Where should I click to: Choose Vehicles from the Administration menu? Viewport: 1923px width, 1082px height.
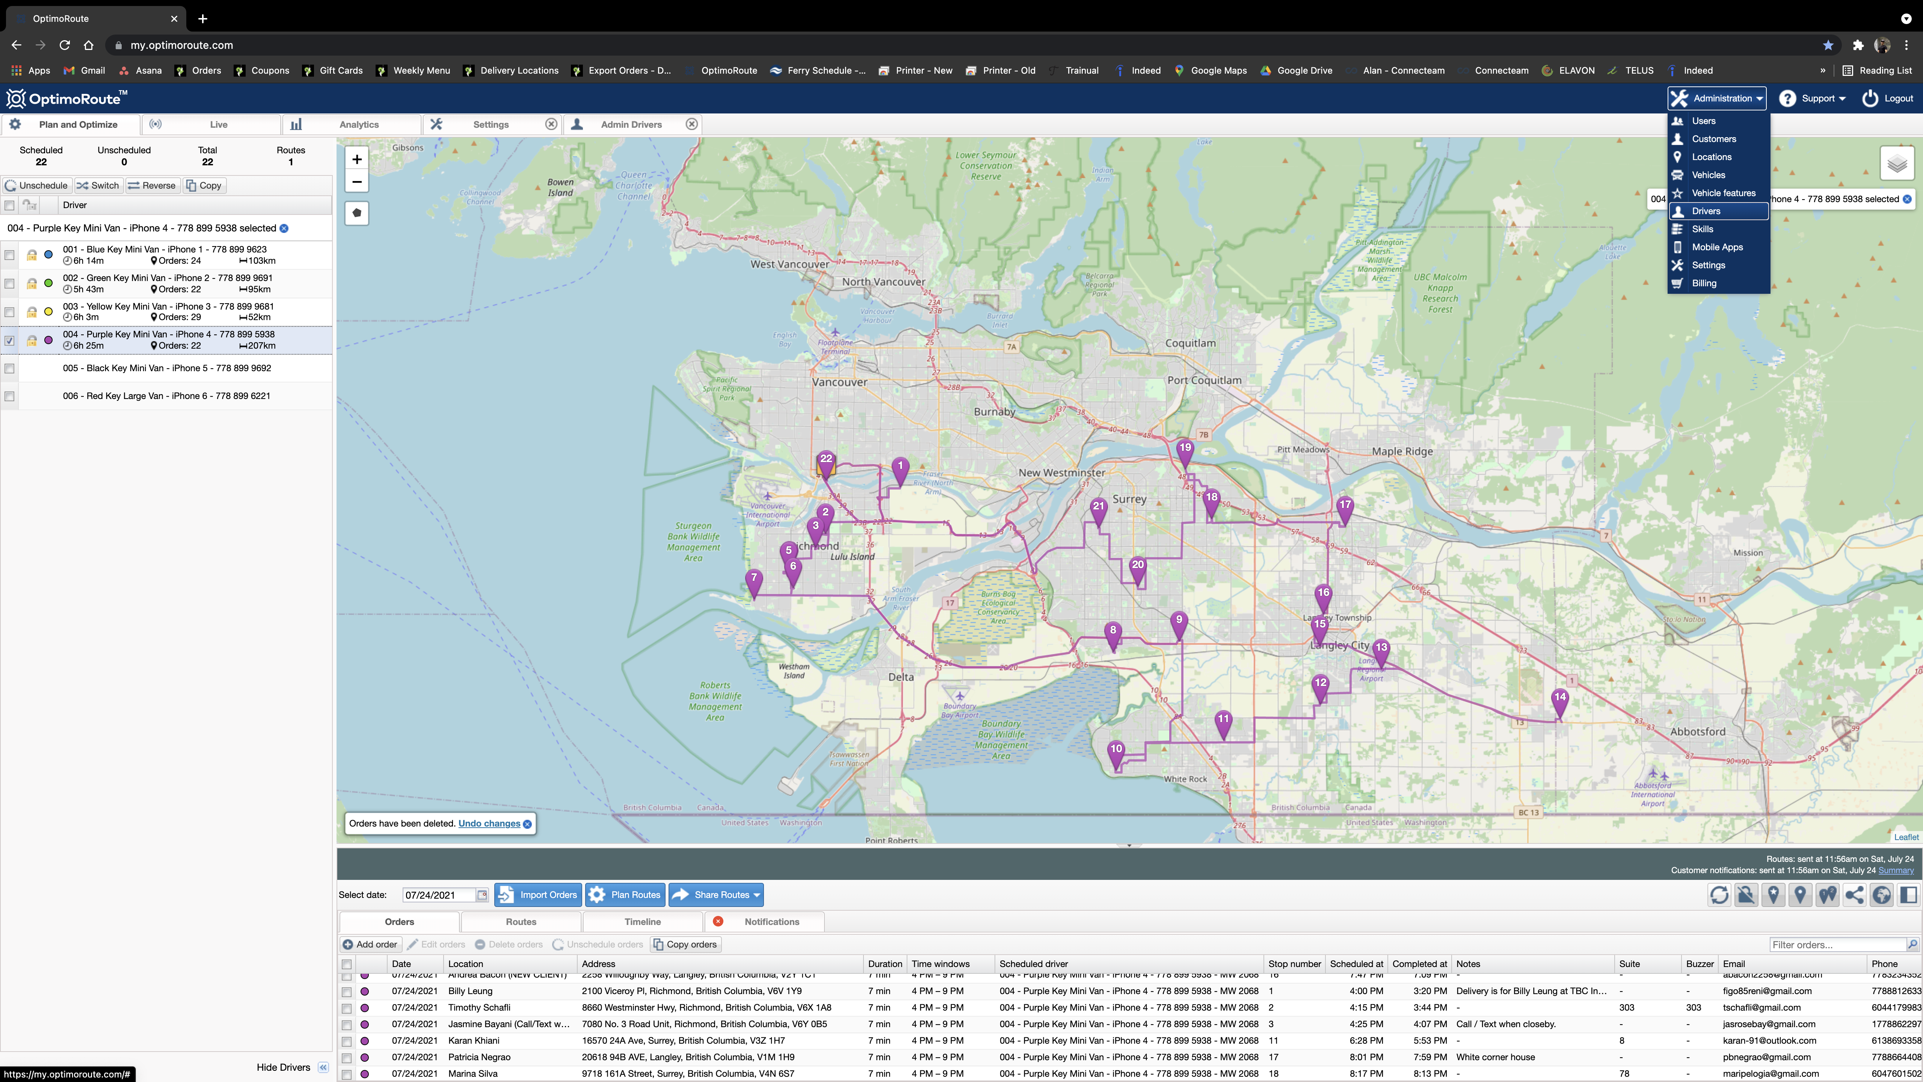click(x=1708, y=175)
